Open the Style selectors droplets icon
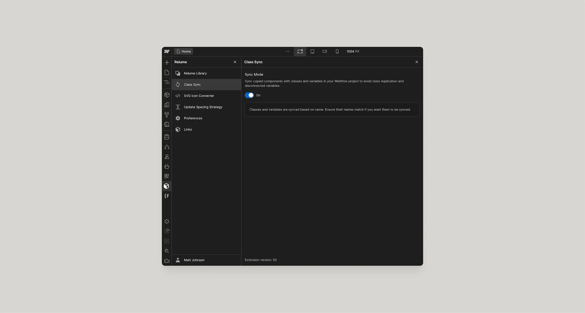 (x=167, y=115)
